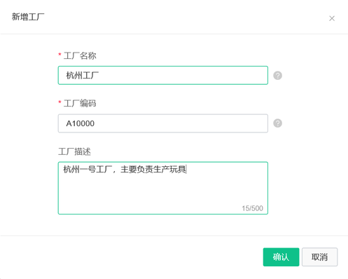
Task: Click the A10000 text in the code field
Action: tap(81, 123)
